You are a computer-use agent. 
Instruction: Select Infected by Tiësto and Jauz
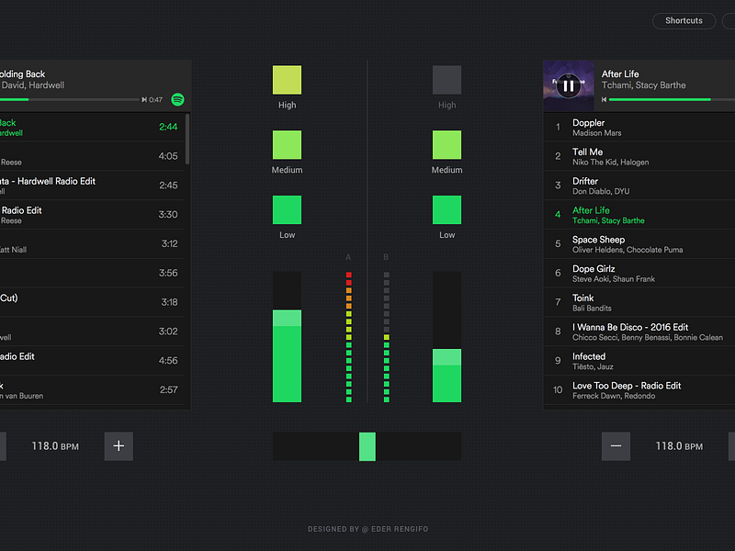639,361
